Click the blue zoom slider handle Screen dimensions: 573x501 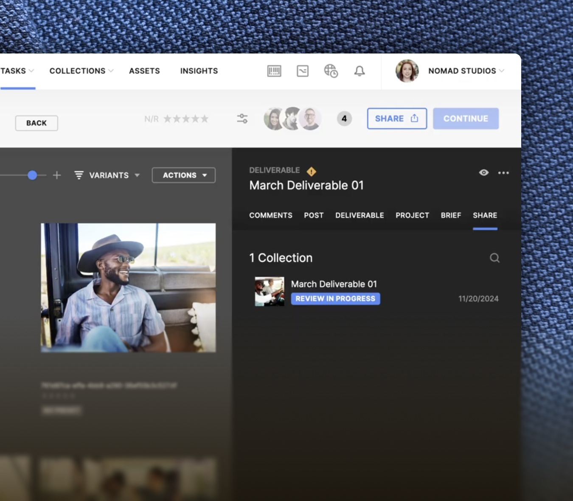pos(32,175)
